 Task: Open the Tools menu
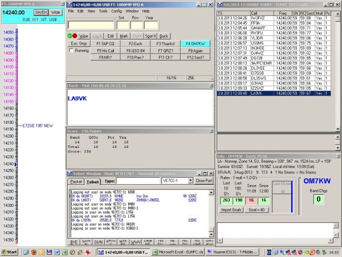click(103, 11)
